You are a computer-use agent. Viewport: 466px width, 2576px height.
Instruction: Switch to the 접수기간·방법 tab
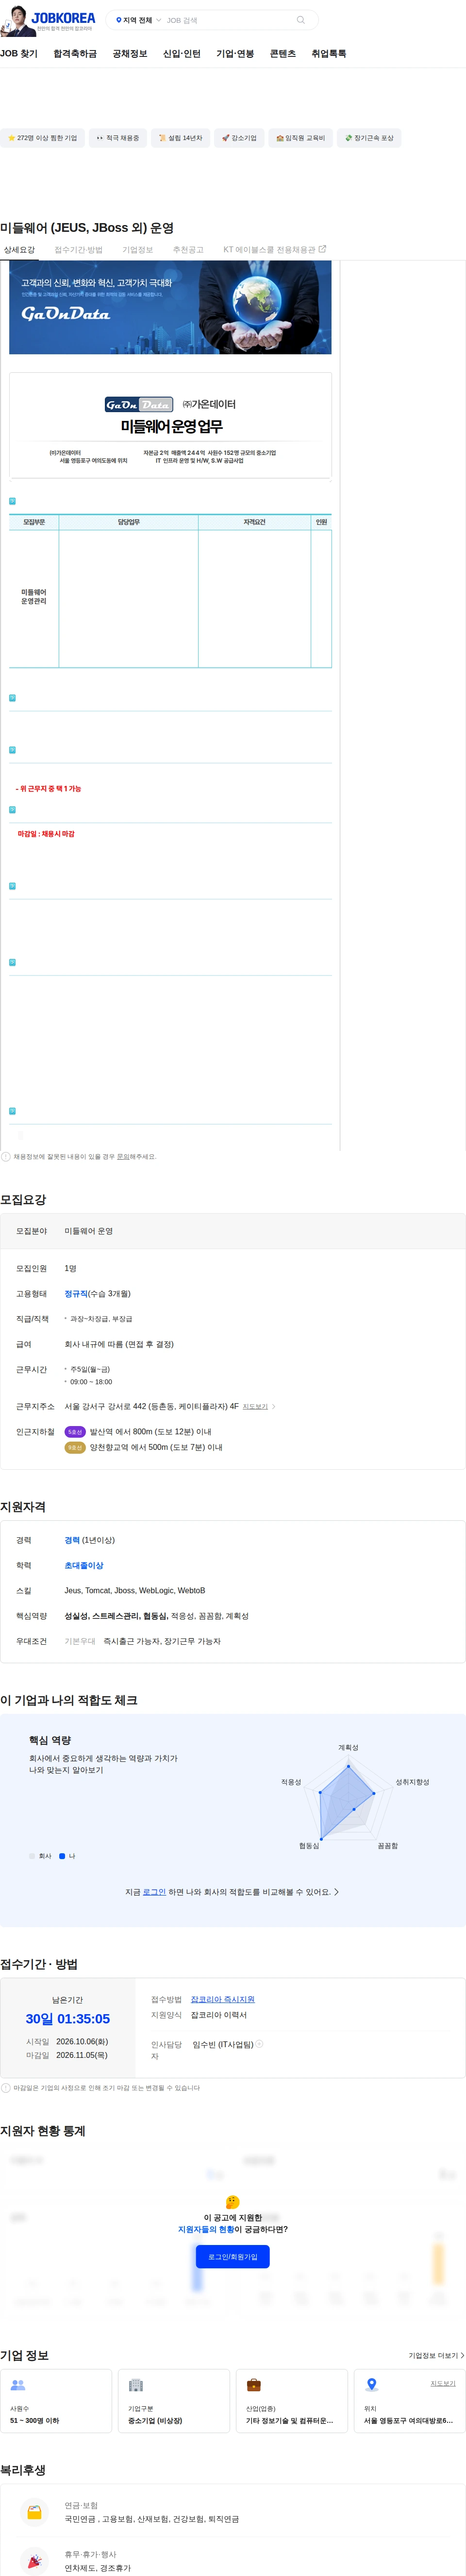[x=78, y=250]
